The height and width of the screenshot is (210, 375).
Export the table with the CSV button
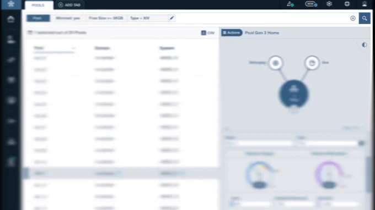point(208,33)
